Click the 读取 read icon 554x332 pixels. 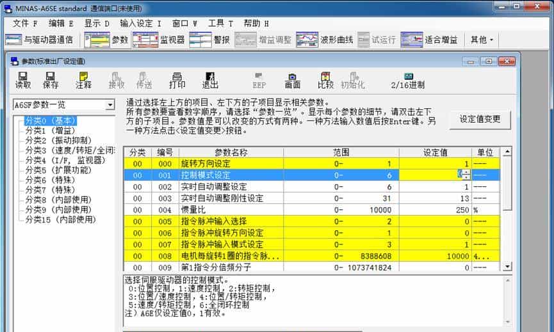(23, 81)
